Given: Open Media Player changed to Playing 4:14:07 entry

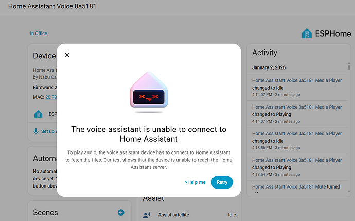Looking at the screenshot, I should [x=297, y=114].
